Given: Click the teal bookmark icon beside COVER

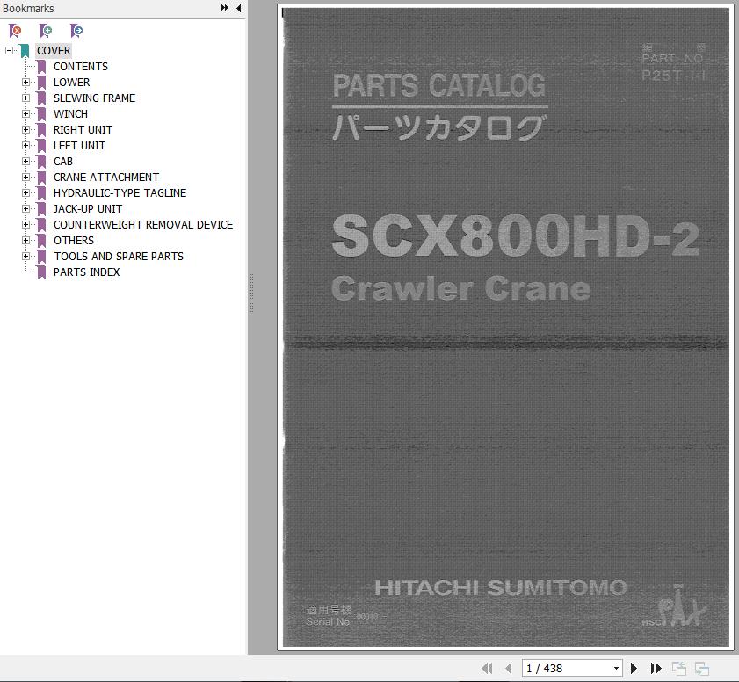Looking at the screenshot, I should (x=25, y=51).
